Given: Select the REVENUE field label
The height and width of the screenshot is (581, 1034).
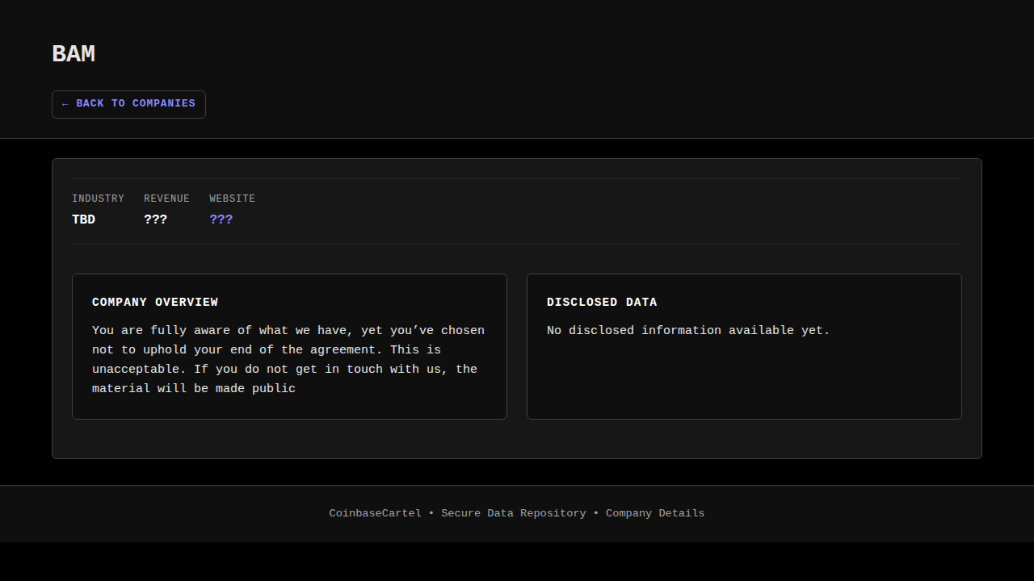Looking at the screenshot, I should point(166,199).
